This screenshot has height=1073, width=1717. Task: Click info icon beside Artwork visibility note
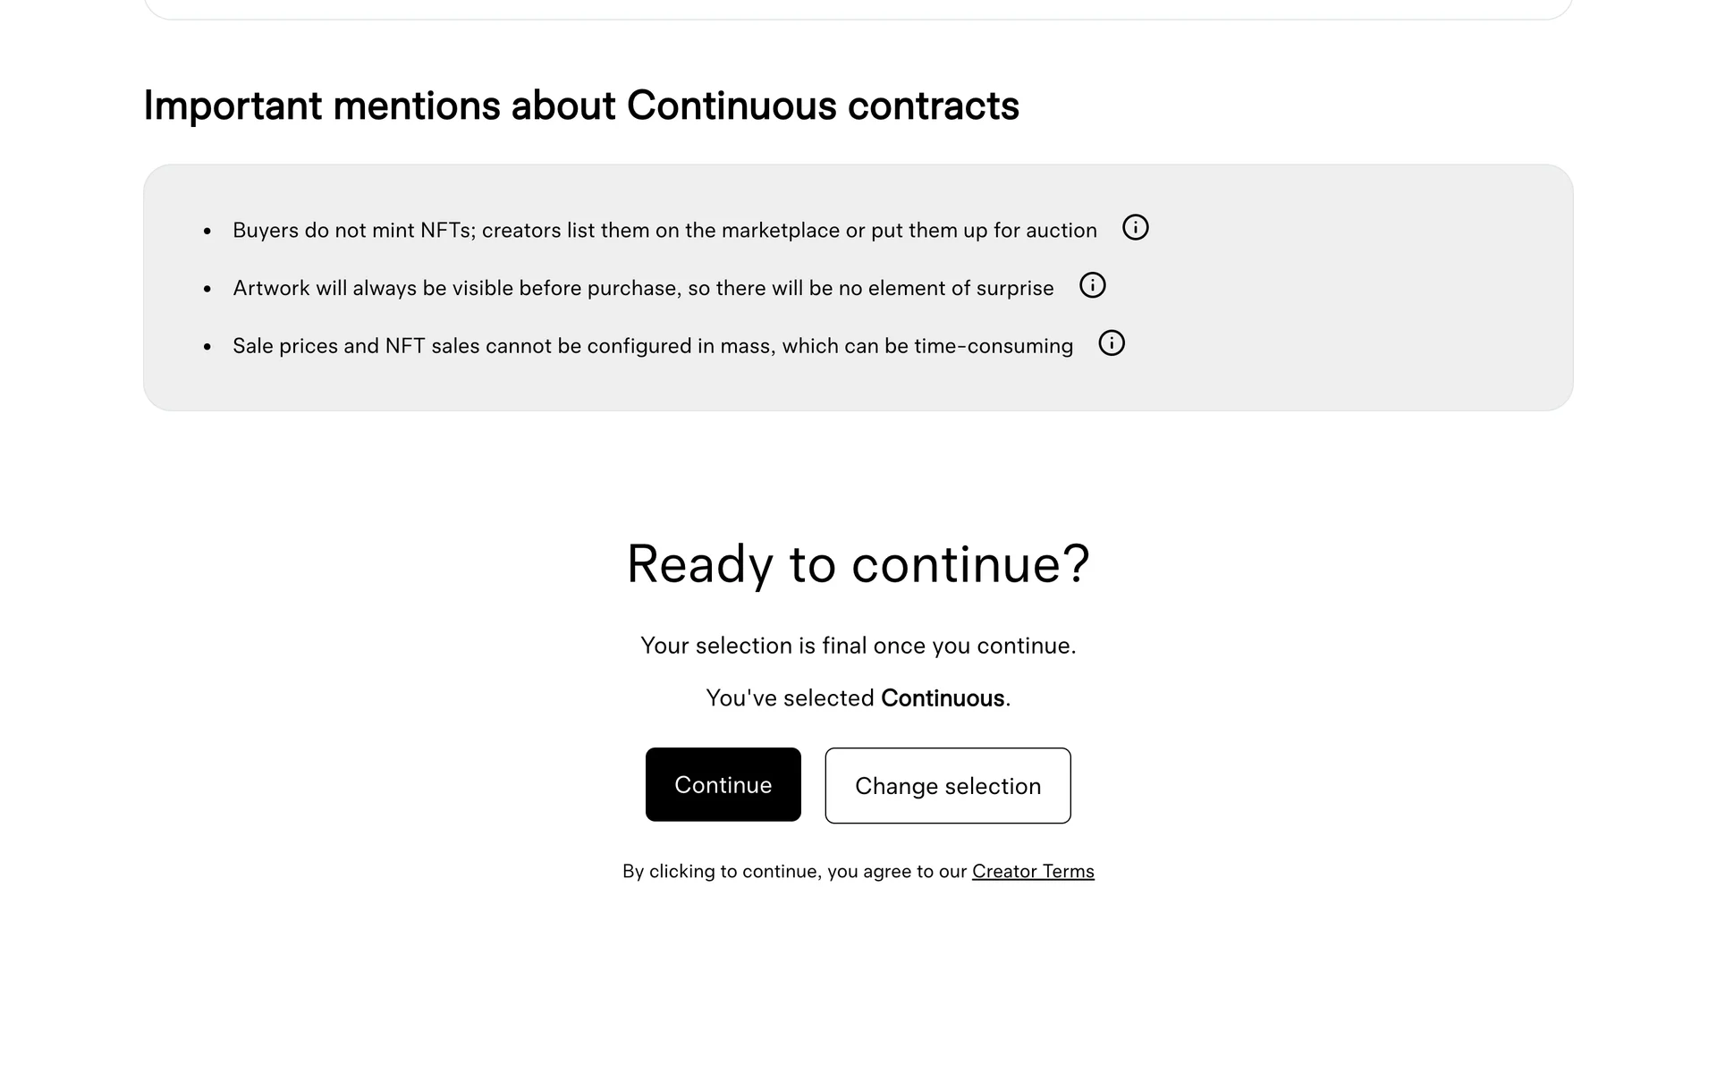[x=1092, y=286]
